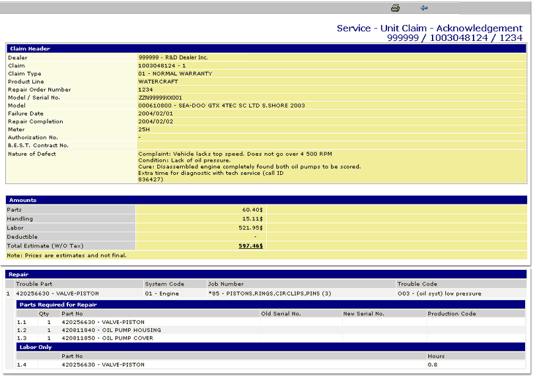Image resolution: width=537 pixels, height=380 pixels.
Task: Click the Job Number column header
Action: click(226, 284)
